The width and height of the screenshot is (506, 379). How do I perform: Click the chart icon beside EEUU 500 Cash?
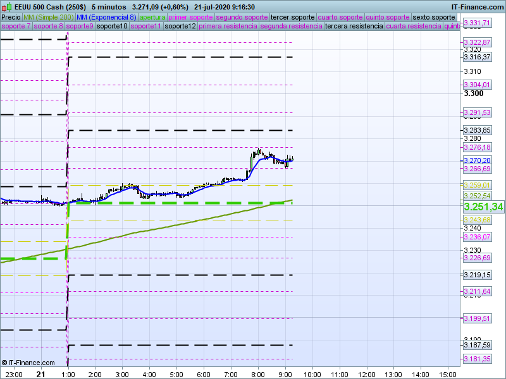[x=5, y=7]
